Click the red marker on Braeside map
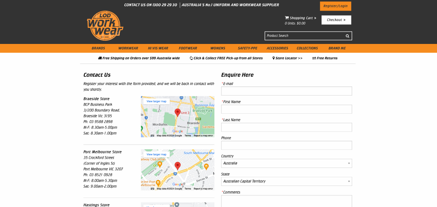 [x=178, y=112]
